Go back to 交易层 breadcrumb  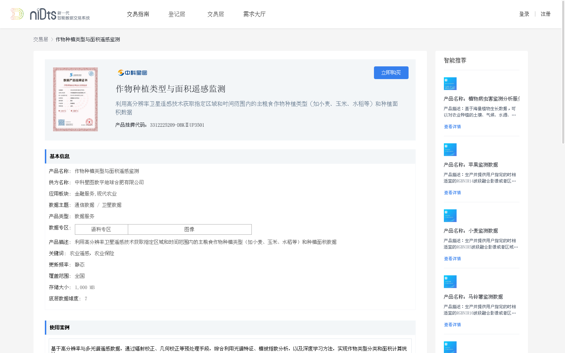tap(41, 40)
